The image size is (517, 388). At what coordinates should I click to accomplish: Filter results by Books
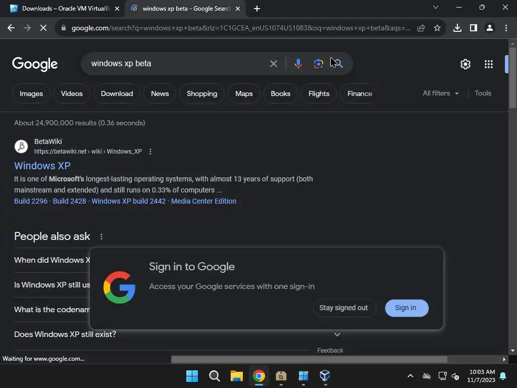click(x=281, y=93)
